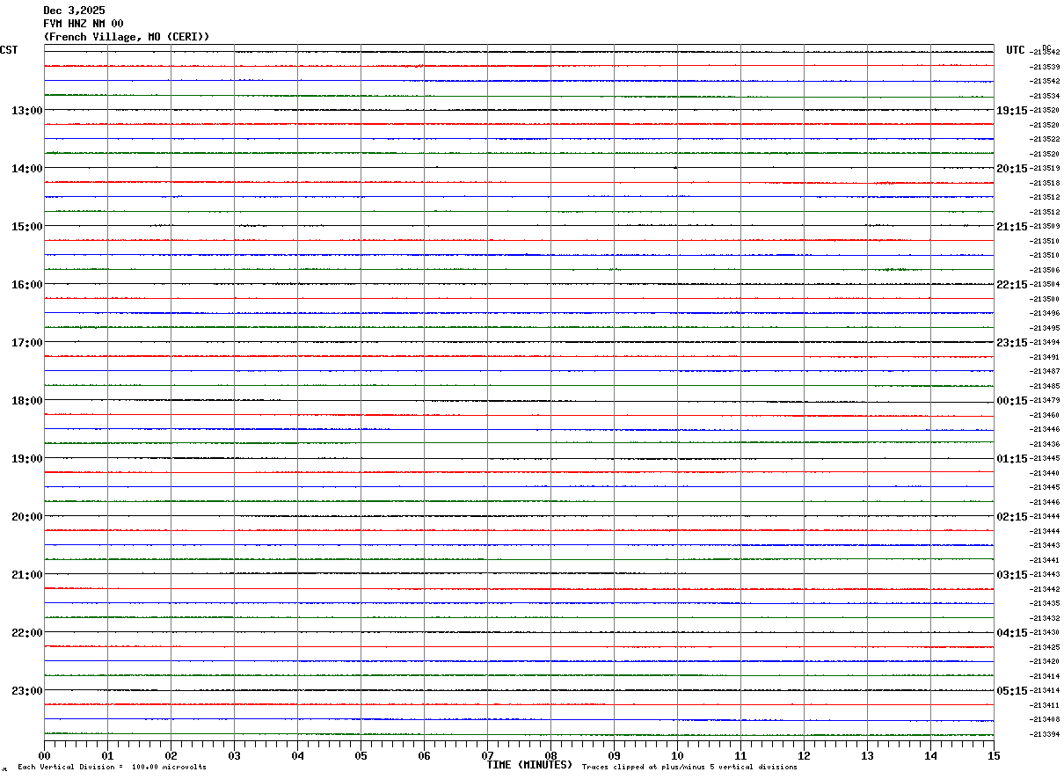Screen dimensions: 1064x779
Task: Click the DC offset value -213491
Action: (1045, 357)
